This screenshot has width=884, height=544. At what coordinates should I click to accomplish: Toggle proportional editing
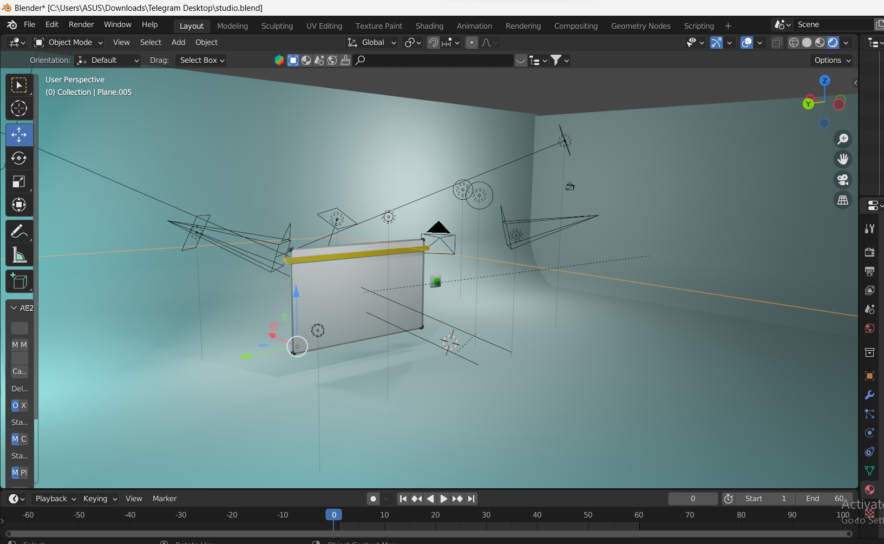(472, 43)
